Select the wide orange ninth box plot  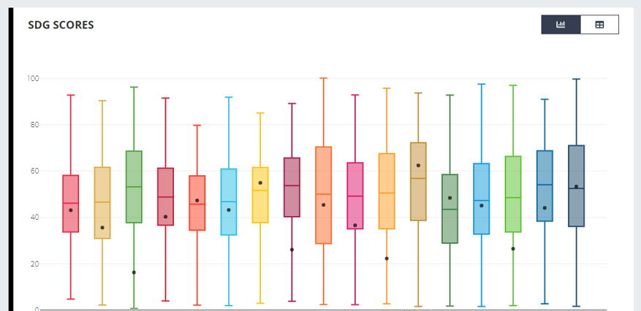pyautogui.click(x=323, y=195)
